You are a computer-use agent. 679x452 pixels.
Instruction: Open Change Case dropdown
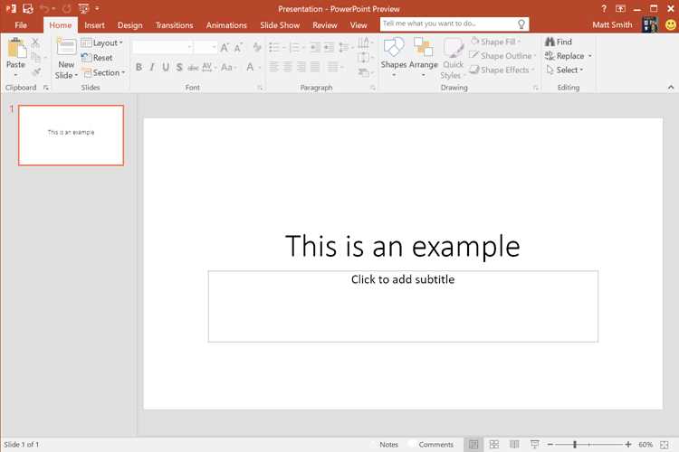pyautogui.click(x=228, y=67)
